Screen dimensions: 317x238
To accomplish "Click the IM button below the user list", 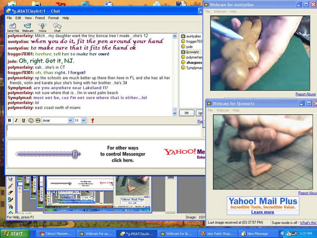I will (186, 113).
